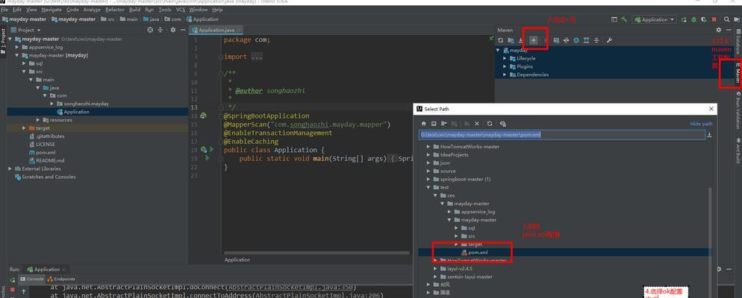Toggle Maven Offline Mode icon
This screenshot has height=298, width=742.
pyautogui.click(x=566, y=41)
